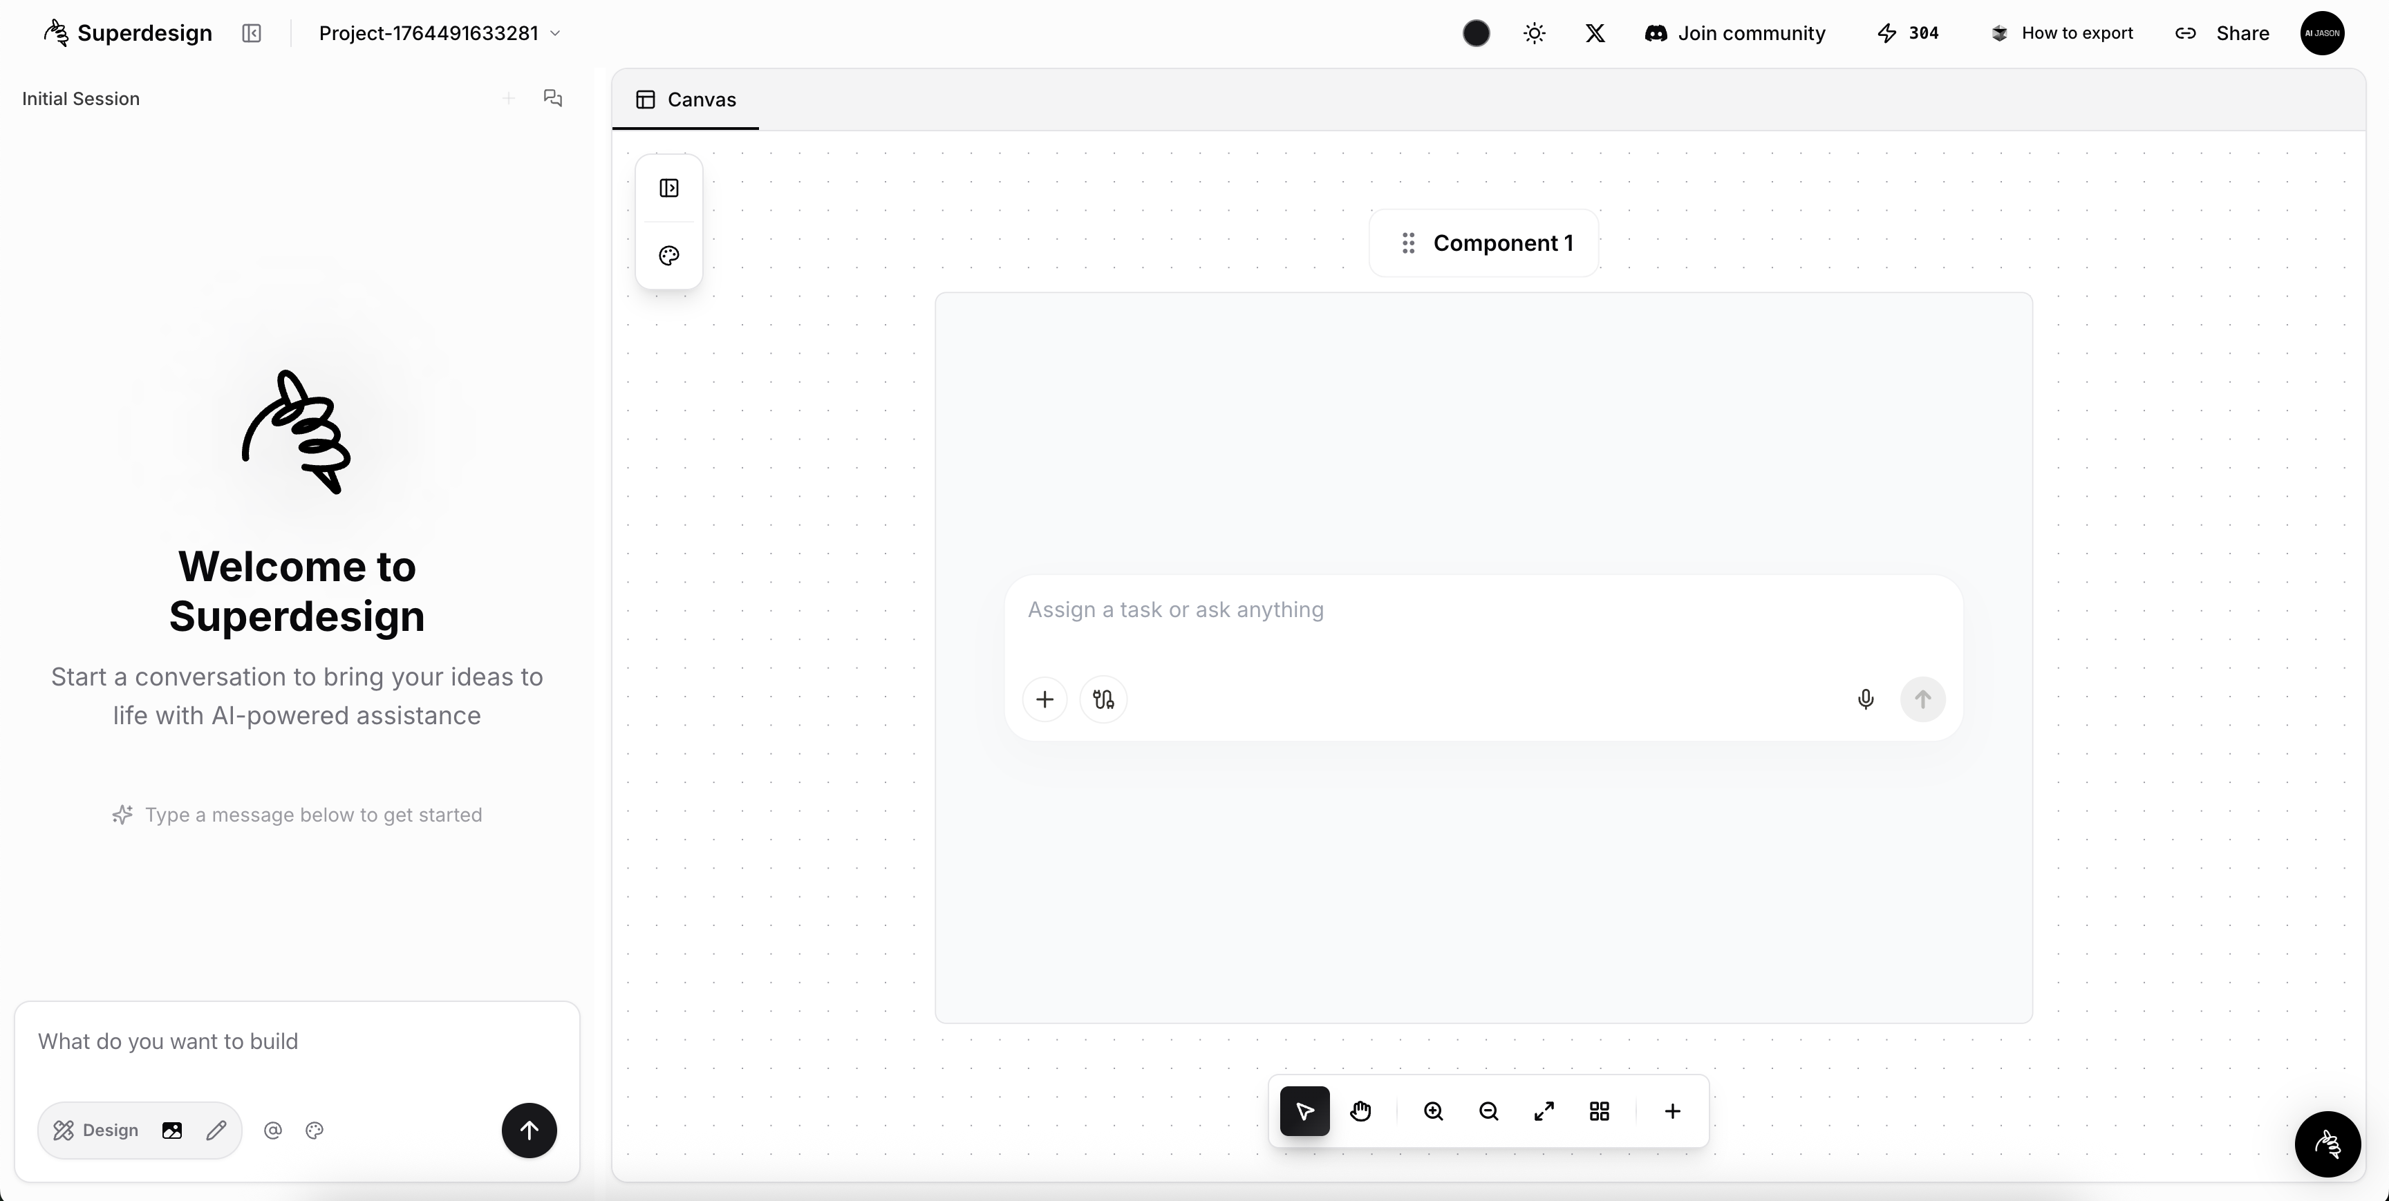This screenshot has width=2389, height=1201.
Task: Click the microphone icon in the task prompt
Action: [1865, 699]
